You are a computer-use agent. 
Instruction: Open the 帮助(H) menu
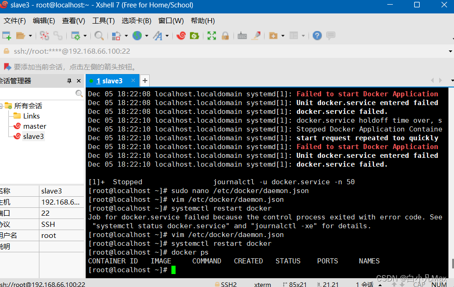[203, 21]
